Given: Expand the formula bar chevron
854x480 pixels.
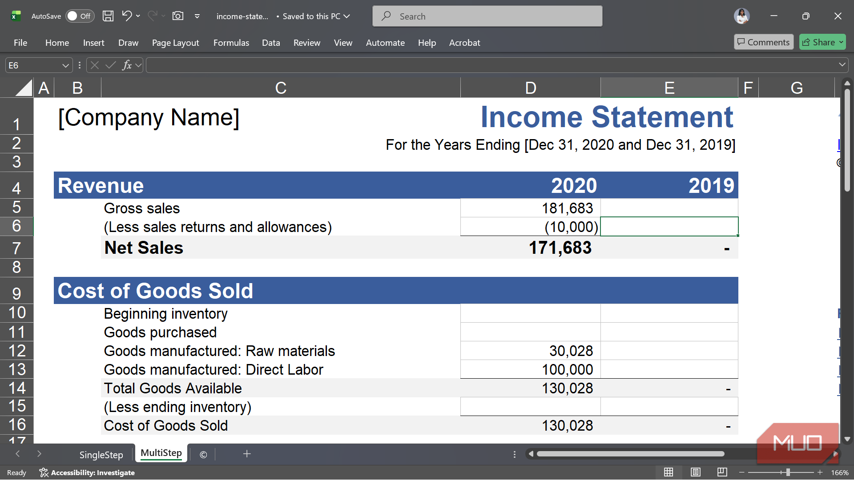Looking at the screenshot, I should coord(842,65).
